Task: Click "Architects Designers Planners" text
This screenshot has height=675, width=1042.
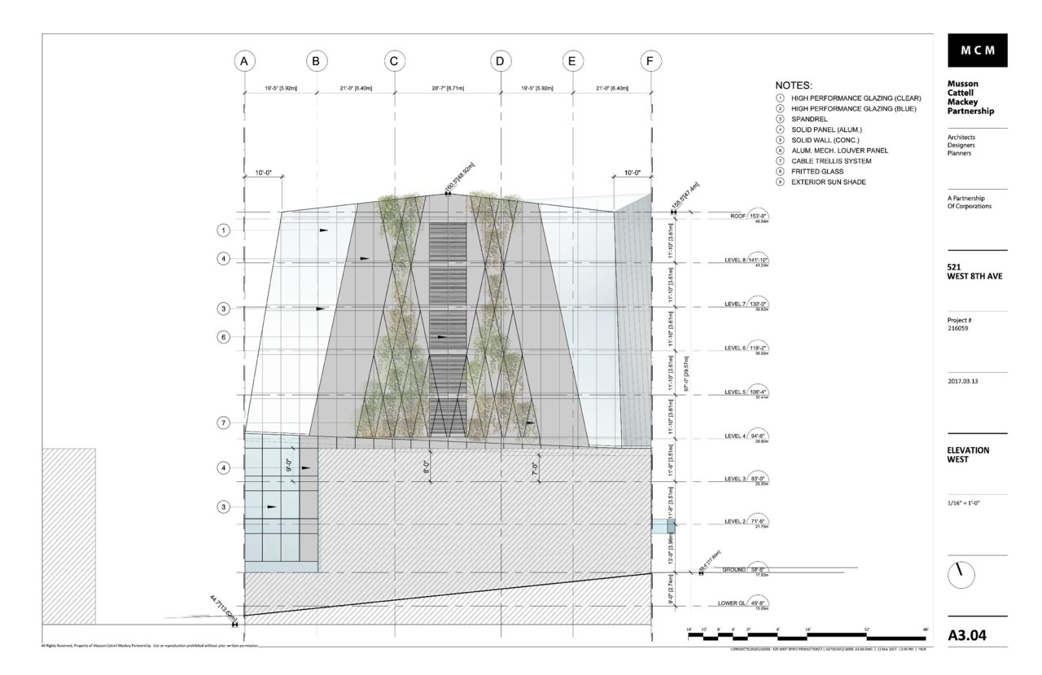Action: [x=961, y=145]
